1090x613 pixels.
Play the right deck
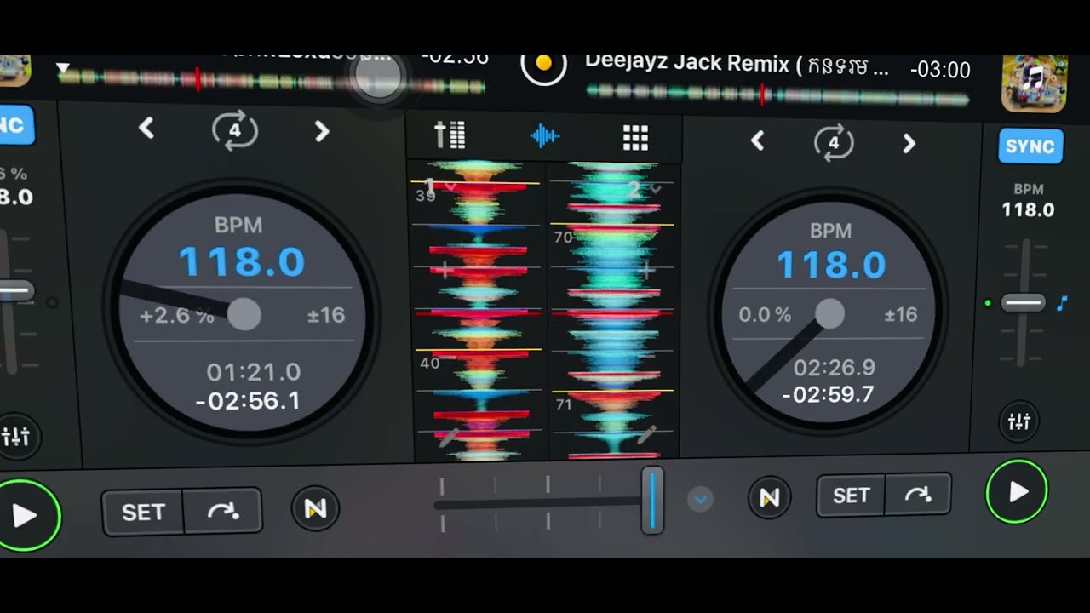[x=1017, y=491]
